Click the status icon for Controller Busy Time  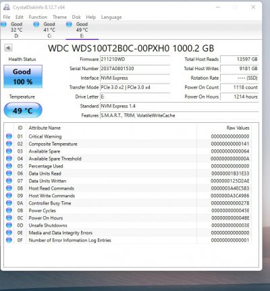pyautogui.click(x=9, y=203)
